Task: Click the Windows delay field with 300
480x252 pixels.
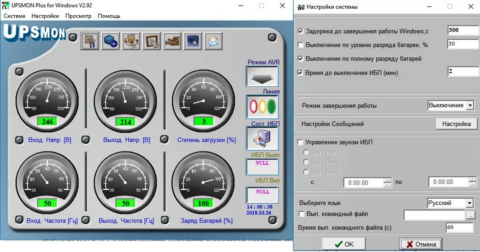Action: click(x=463, y=30)
